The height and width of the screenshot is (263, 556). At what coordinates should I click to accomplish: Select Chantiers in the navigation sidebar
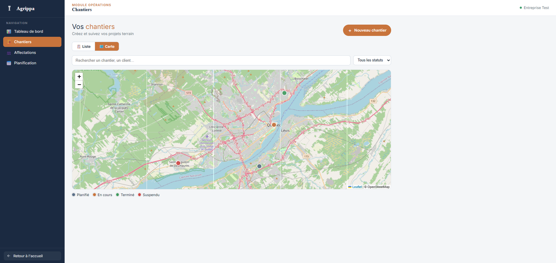[32, 42]
